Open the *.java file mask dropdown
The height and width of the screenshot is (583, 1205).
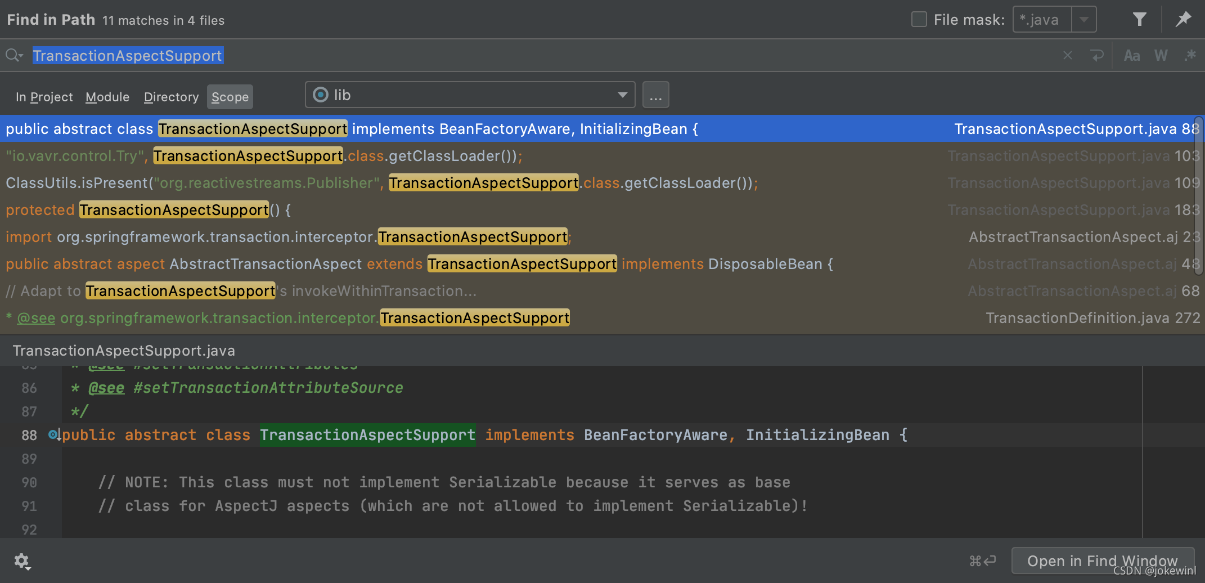(x=1084, y=20)
